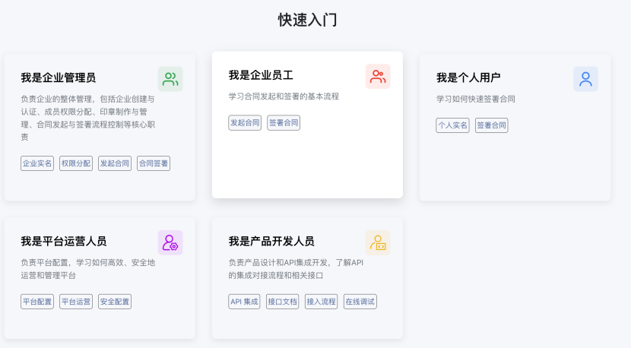
Task: Click the 学习如何快速签署合同 description
Action: pyautogui.click(x=476, y=99)
